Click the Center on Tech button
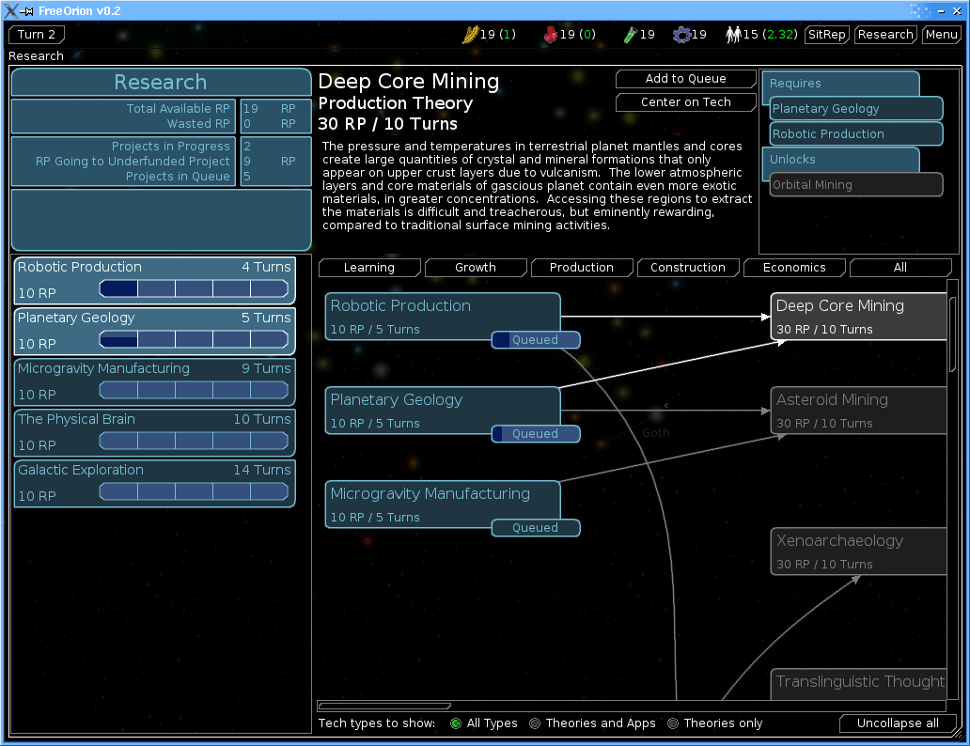Viewport: 970px width, 746px height. pos(685,102)
